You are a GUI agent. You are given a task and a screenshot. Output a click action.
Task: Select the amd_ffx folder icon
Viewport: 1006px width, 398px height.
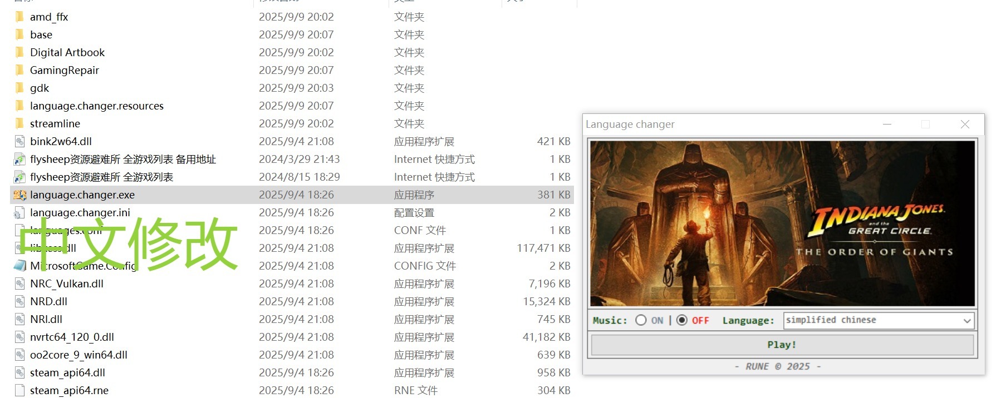20,17
